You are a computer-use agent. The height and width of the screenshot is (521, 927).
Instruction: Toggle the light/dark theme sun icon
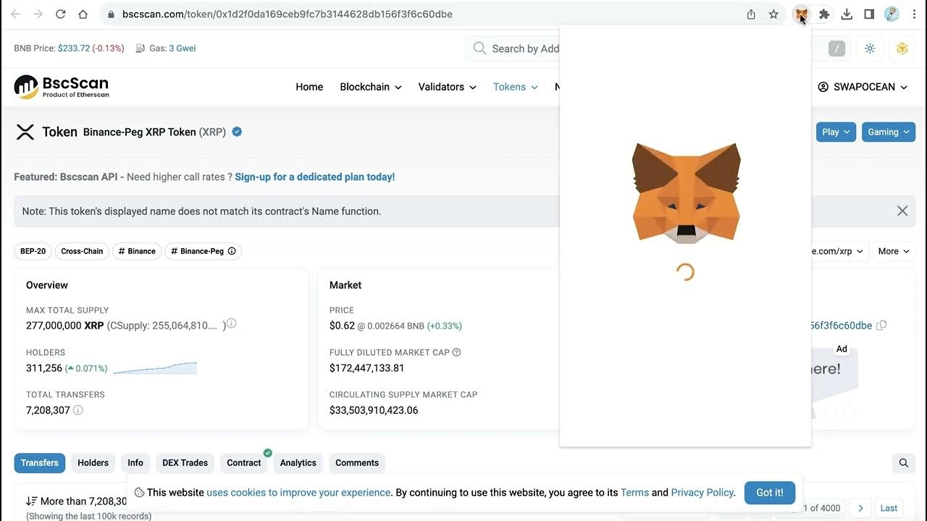870,48
